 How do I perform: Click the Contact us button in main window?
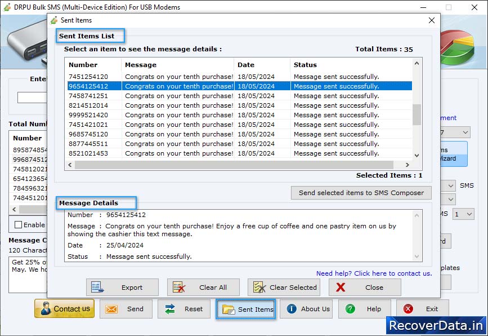point(64,308)
